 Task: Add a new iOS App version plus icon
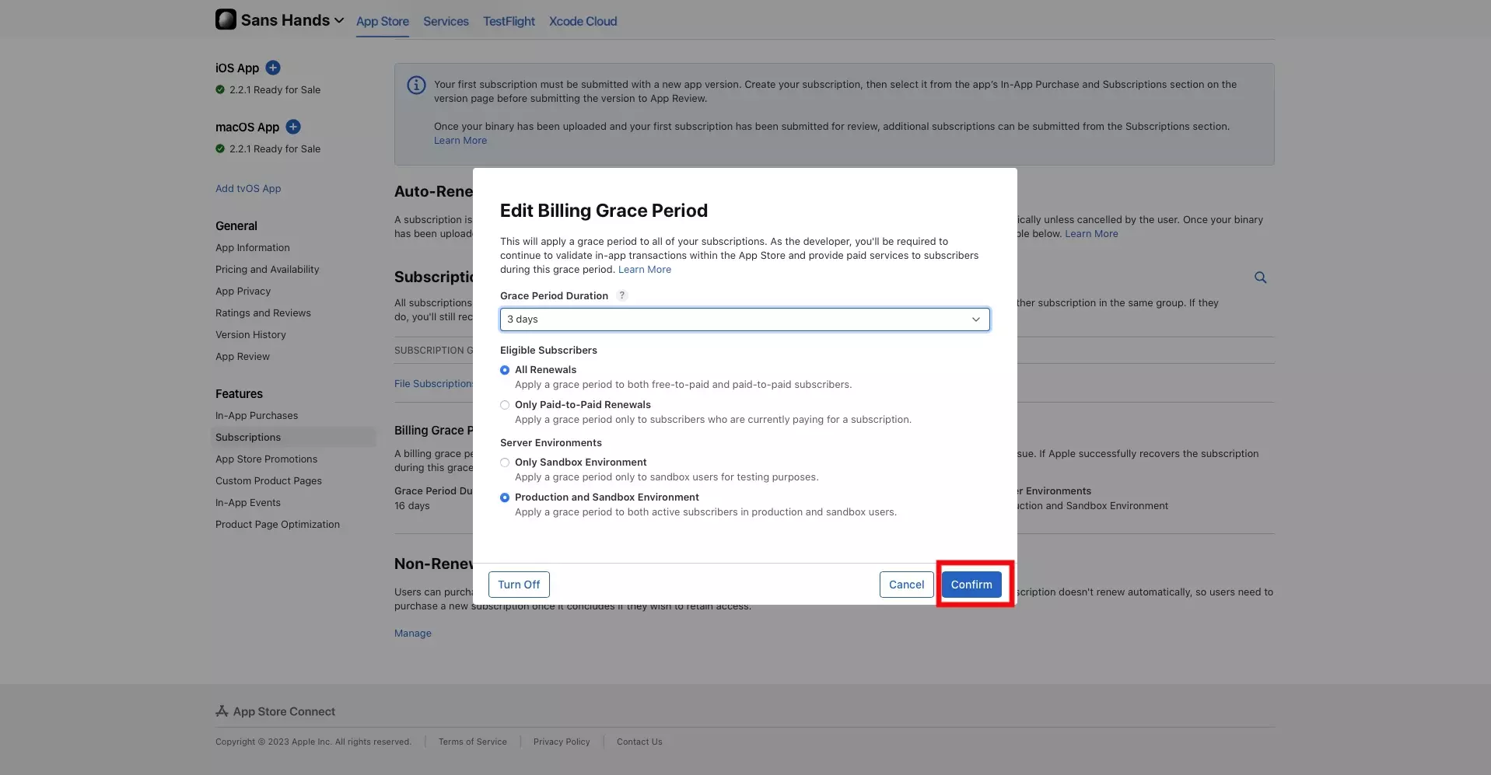point(273,68)
